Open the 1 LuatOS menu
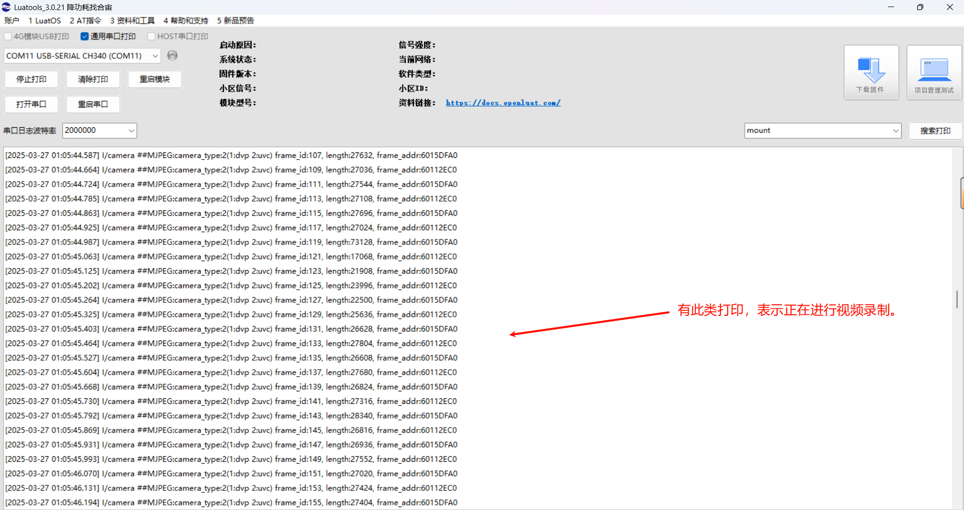This screenshot has width=964, height=510. click(45, 21)
